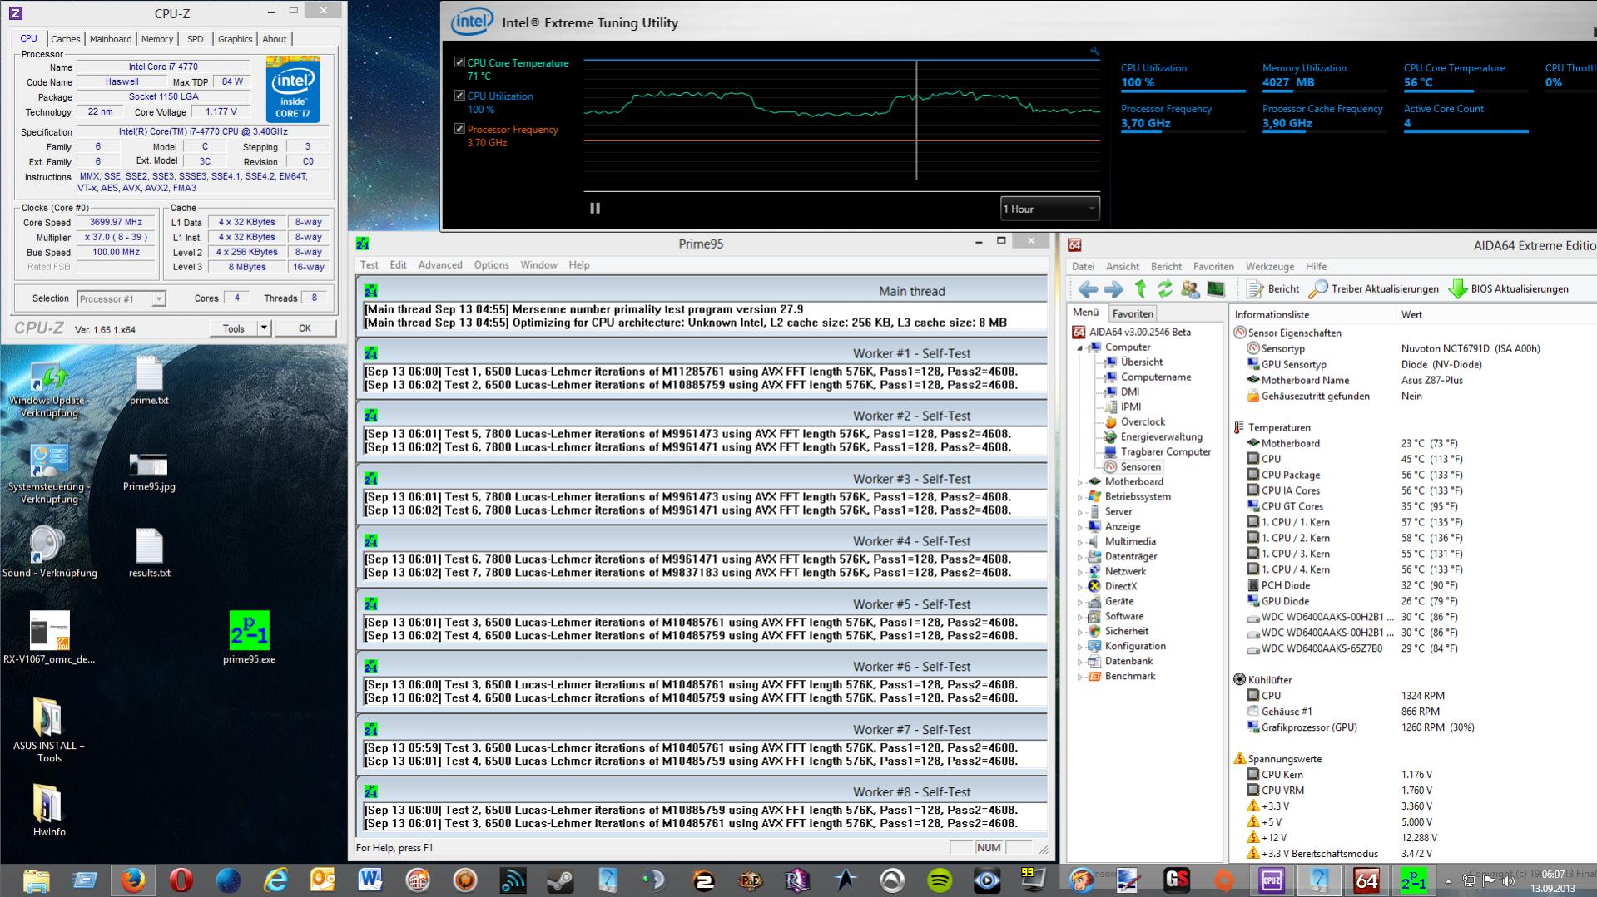Pause the Intel XTU monitoring graph
Screen dimensions: 1597x897
(595, 209)
